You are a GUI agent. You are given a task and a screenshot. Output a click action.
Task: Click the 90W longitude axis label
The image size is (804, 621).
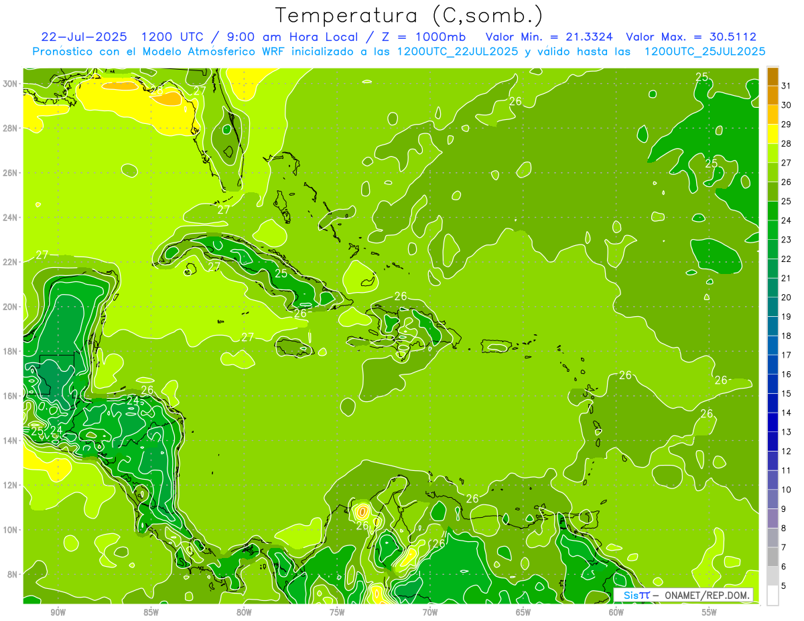58,612
